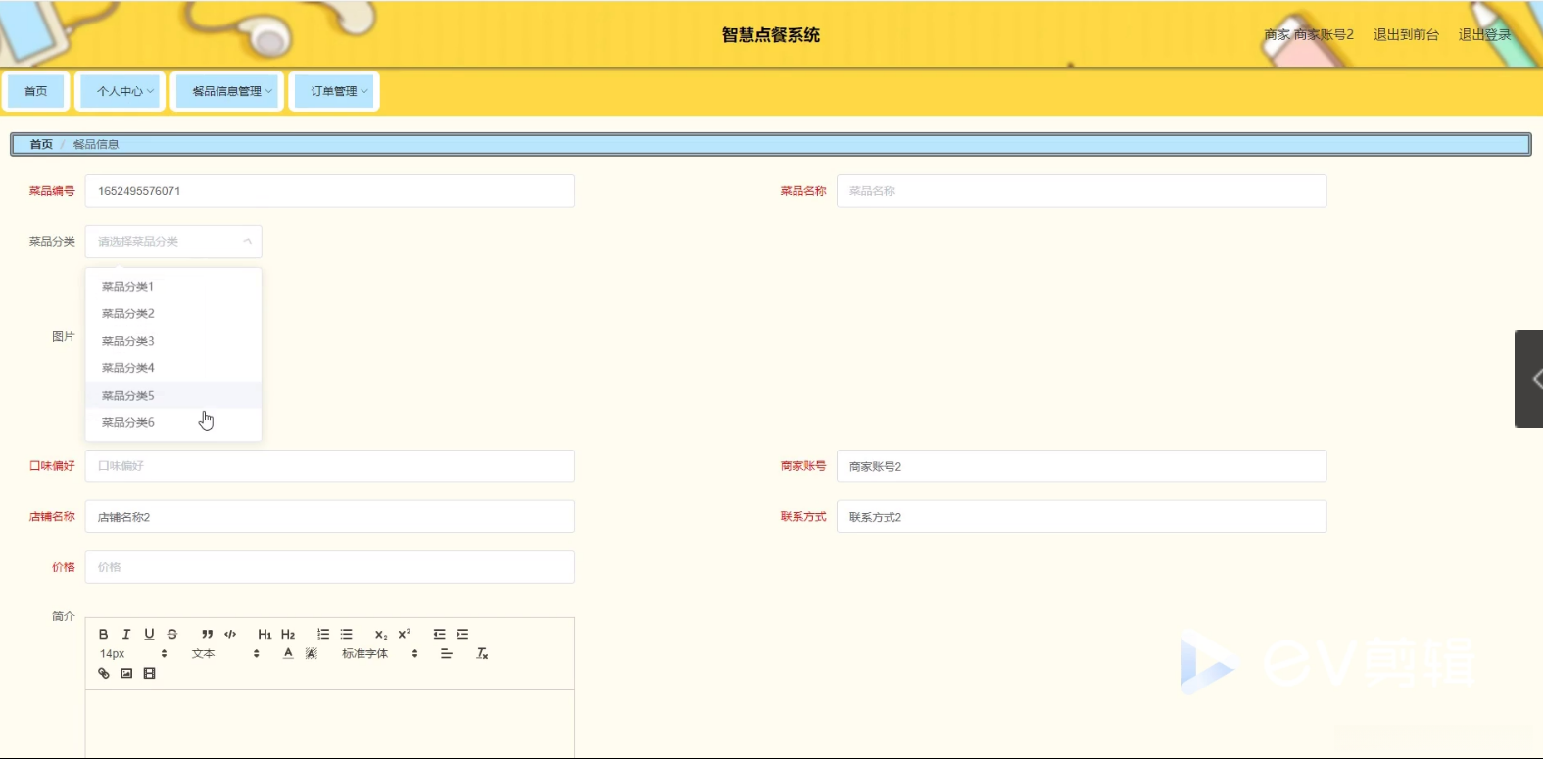1543x759 pixels.
Task: Pick 菜品分类6 from the dropdown
Action: (173, 423)
